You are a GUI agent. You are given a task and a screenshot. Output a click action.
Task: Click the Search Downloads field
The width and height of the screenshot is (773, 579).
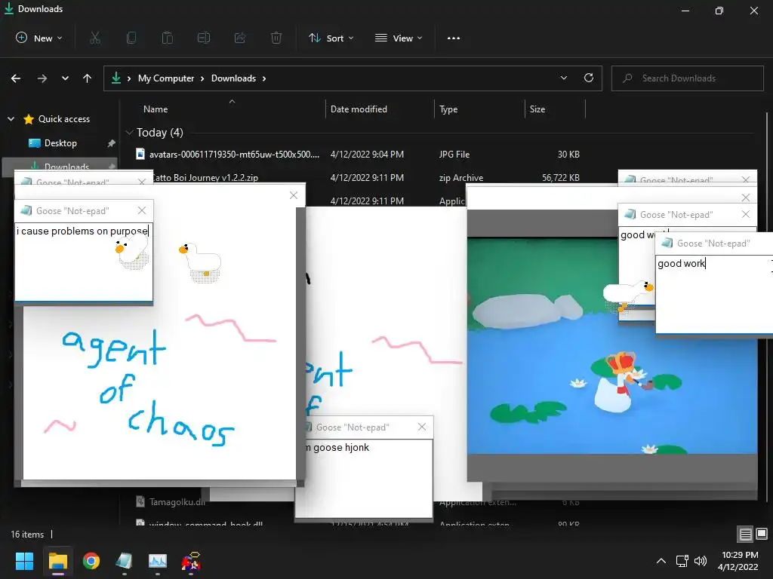[687, 78]
